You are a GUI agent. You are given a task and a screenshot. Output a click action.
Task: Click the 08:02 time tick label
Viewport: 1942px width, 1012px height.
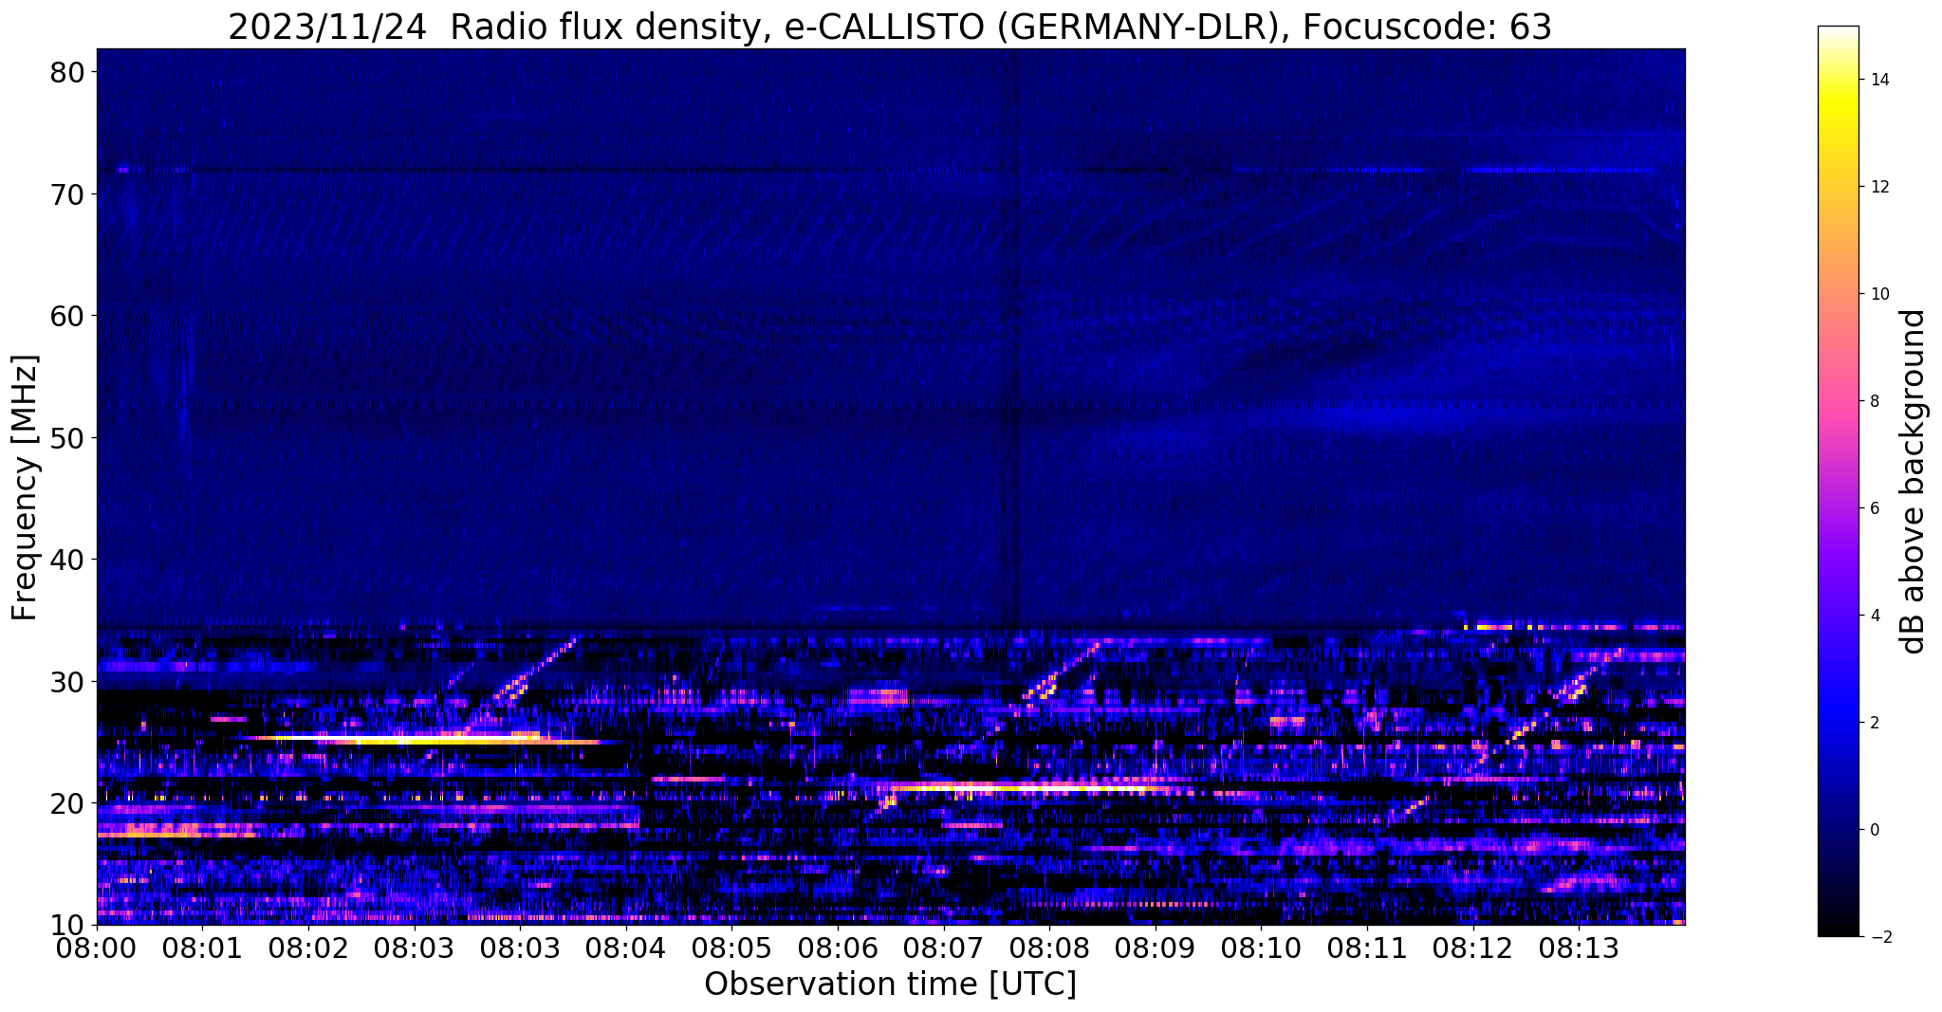coord(308,948)
